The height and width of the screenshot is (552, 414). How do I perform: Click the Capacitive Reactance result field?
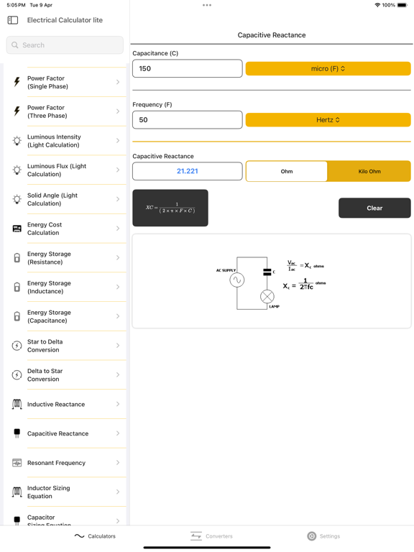point(188,172)
